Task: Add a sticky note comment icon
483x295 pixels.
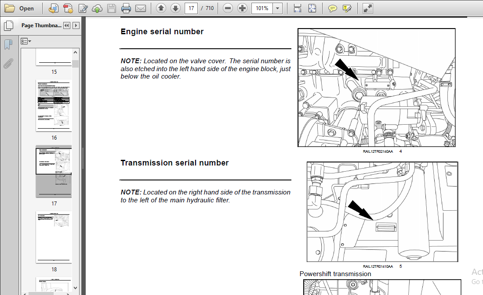Action: click(332, 8)
